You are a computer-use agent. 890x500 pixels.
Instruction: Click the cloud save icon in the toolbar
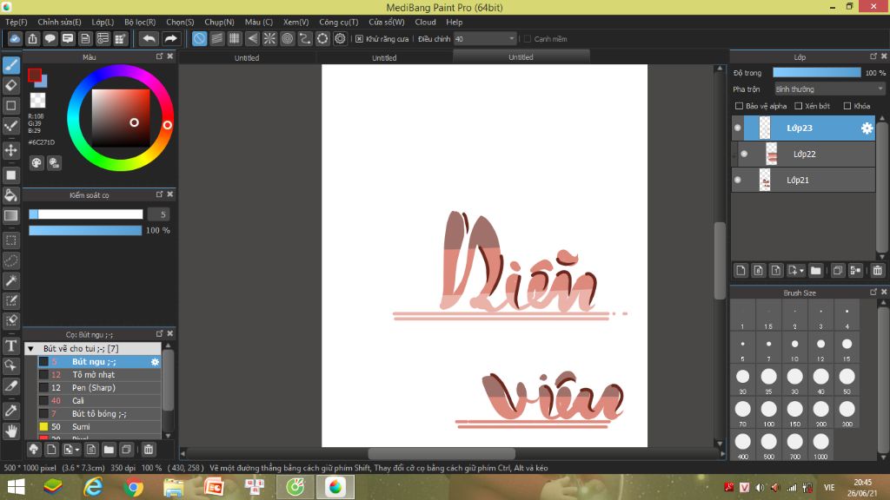(x=15, y=38)
